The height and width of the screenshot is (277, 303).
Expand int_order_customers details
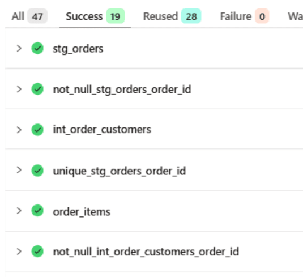[x=19, y=130]
